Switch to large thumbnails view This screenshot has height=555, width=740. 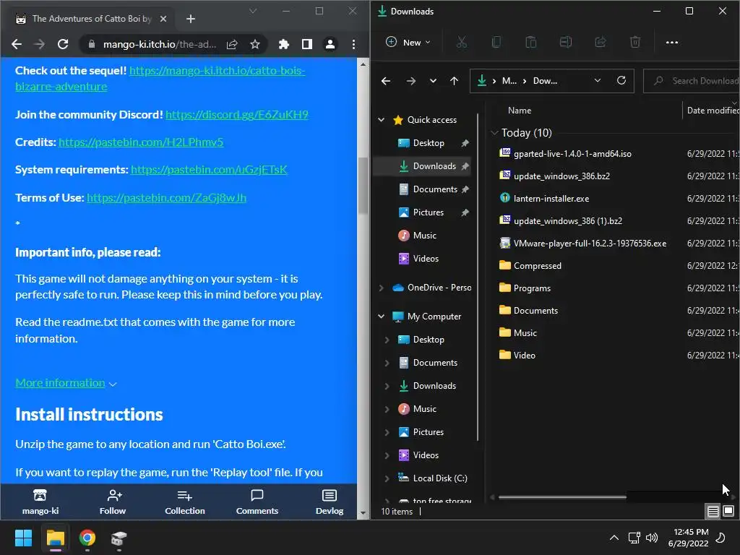[728, 511]
